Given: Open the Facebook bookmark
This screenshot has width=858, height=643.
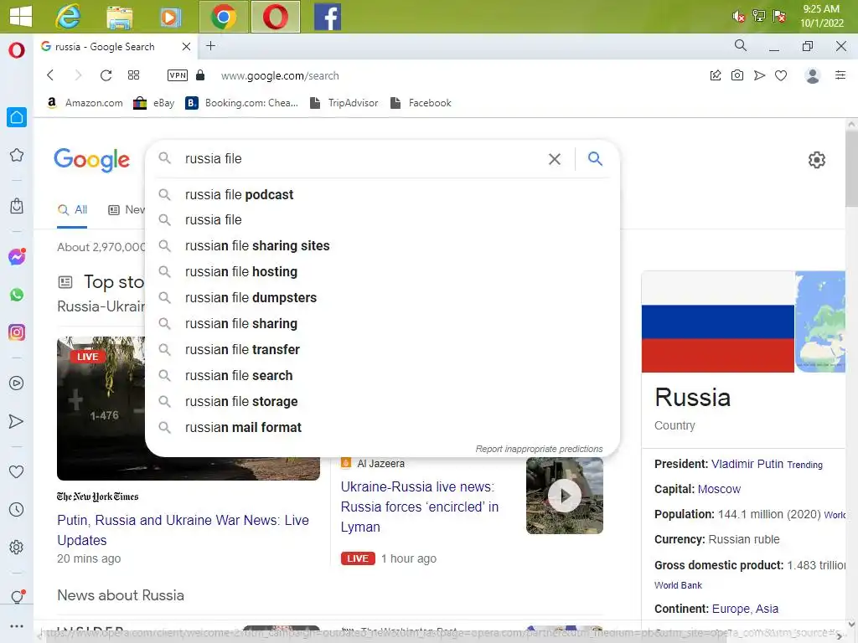Looking at the screenshot, I should pyautogui.click(x=421, y=103).
